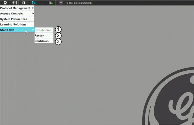Click the SYSTEM MESSAGE label area
This screenshot has height=125, width=194.
coord(79,3)
